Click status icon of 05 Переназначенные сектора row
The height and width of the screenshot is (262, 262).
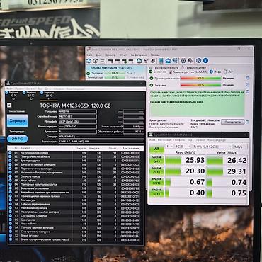point(10,169)
